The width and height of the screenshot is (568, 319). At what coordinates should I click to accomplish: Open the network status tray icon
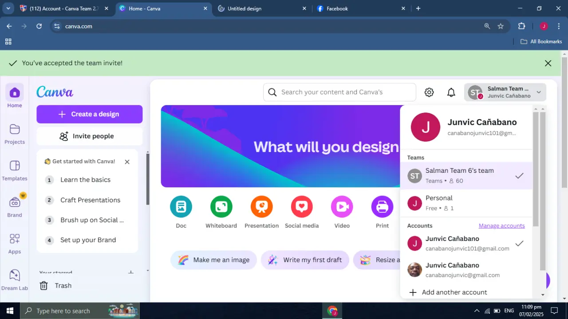click(487, 311)
